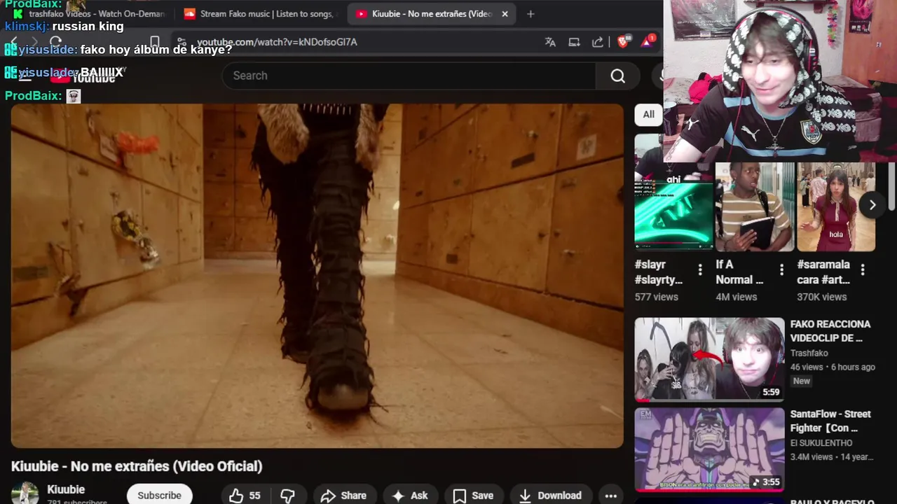The height and width of the screenshot is (504, 897).
Task: Open El SUKULENTHO channel name
Action: click(821, 443)
